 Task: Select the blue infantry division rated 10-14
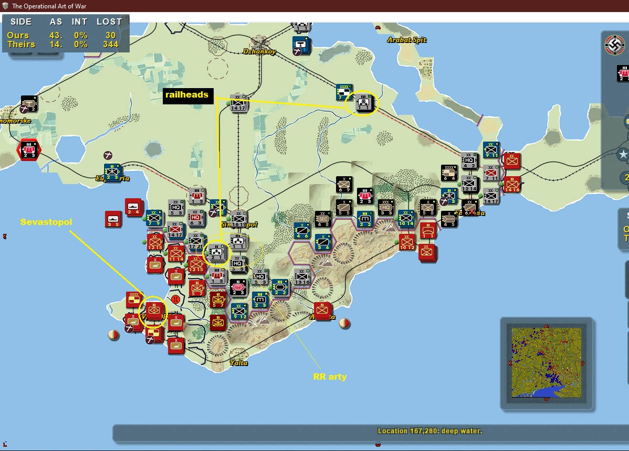(x=406, y=219)
